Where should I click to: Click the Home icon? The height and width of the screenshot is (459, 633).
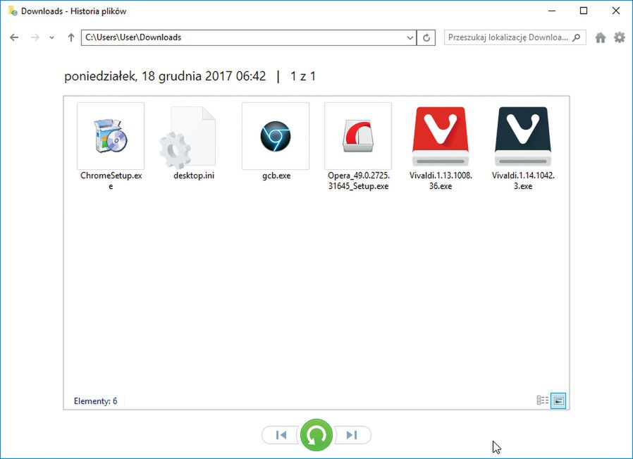pyautogui.click(x=601, y=37)
